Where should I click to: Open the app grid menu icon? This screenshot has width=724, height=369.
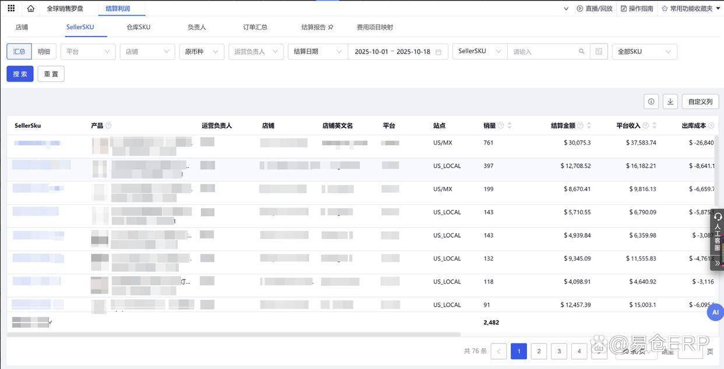pos(11,8)
